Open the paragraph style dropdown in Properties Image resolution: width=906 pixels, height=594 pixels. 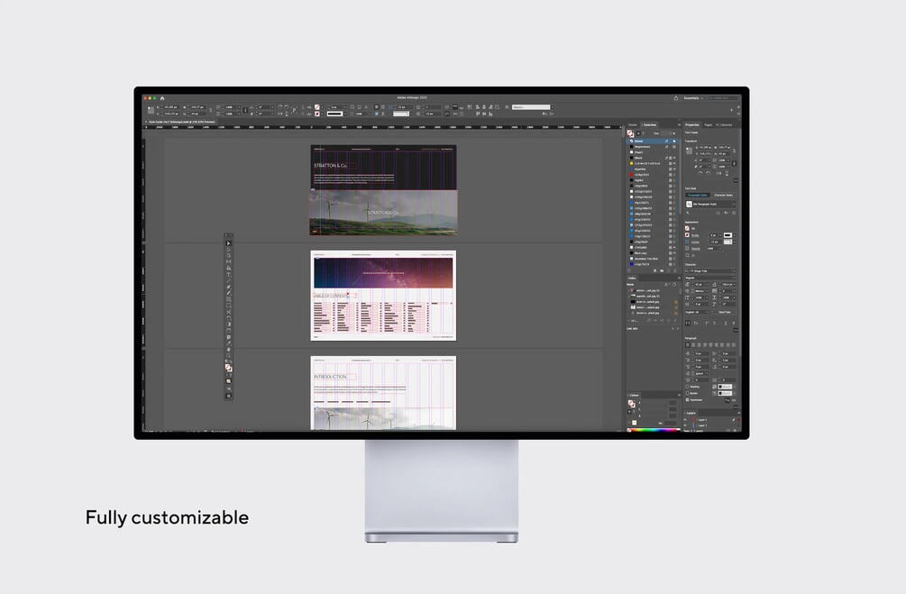coord(710,204)
